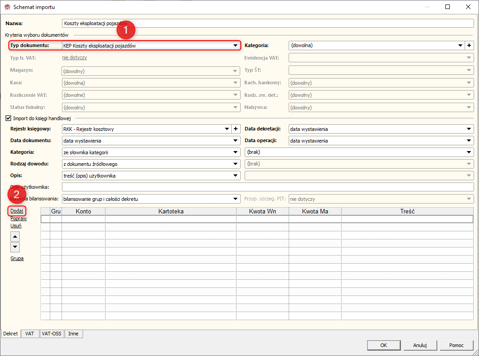The height and width of the screenshot is (356, 479).
Task: Click the Grupa link
Action: coord(17,259)
